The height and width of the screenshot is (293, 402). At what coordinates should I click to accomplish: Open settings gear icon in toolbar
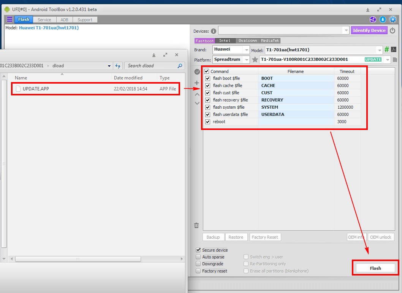(x=393, y=19)
